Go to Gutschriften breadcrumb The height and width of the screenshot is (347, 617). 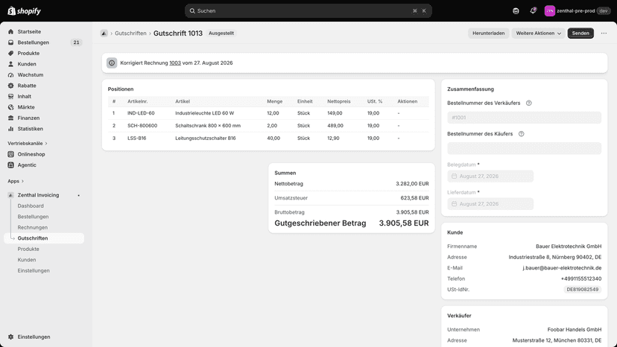(x=130, y=34)
